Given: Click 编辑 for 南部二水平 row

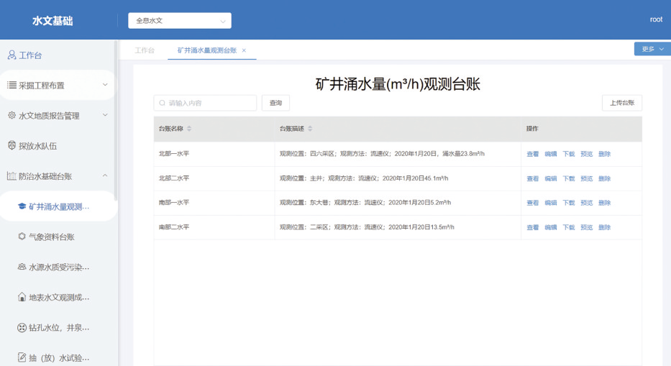Looking at the screenshot, I should point(551,227).
